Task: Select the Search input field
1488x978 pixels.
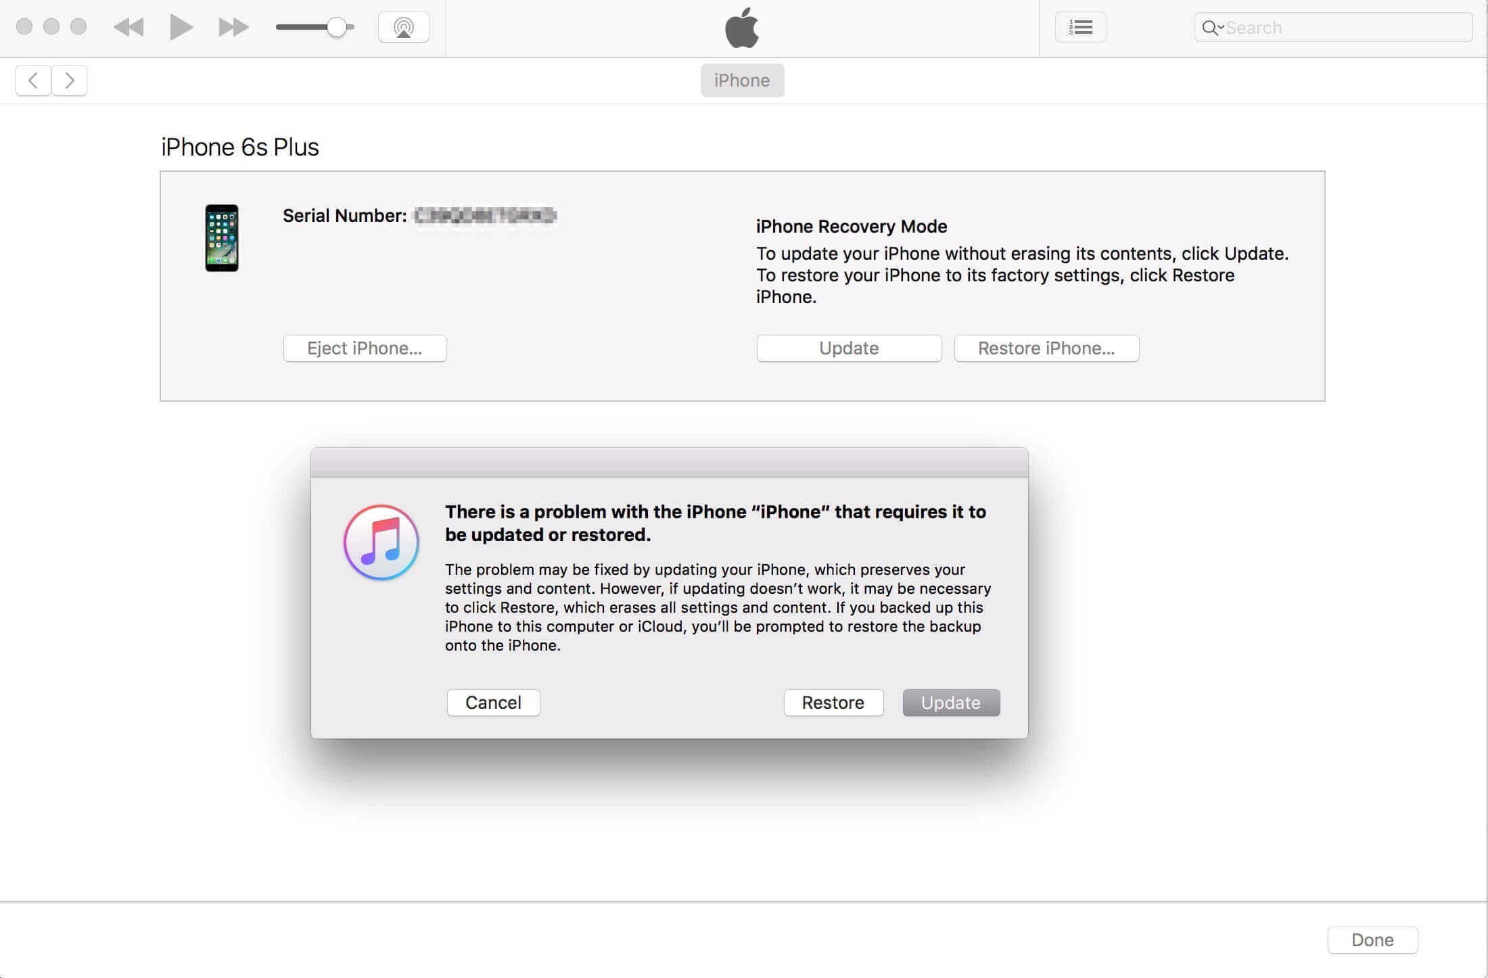Action: (1334, 26)
